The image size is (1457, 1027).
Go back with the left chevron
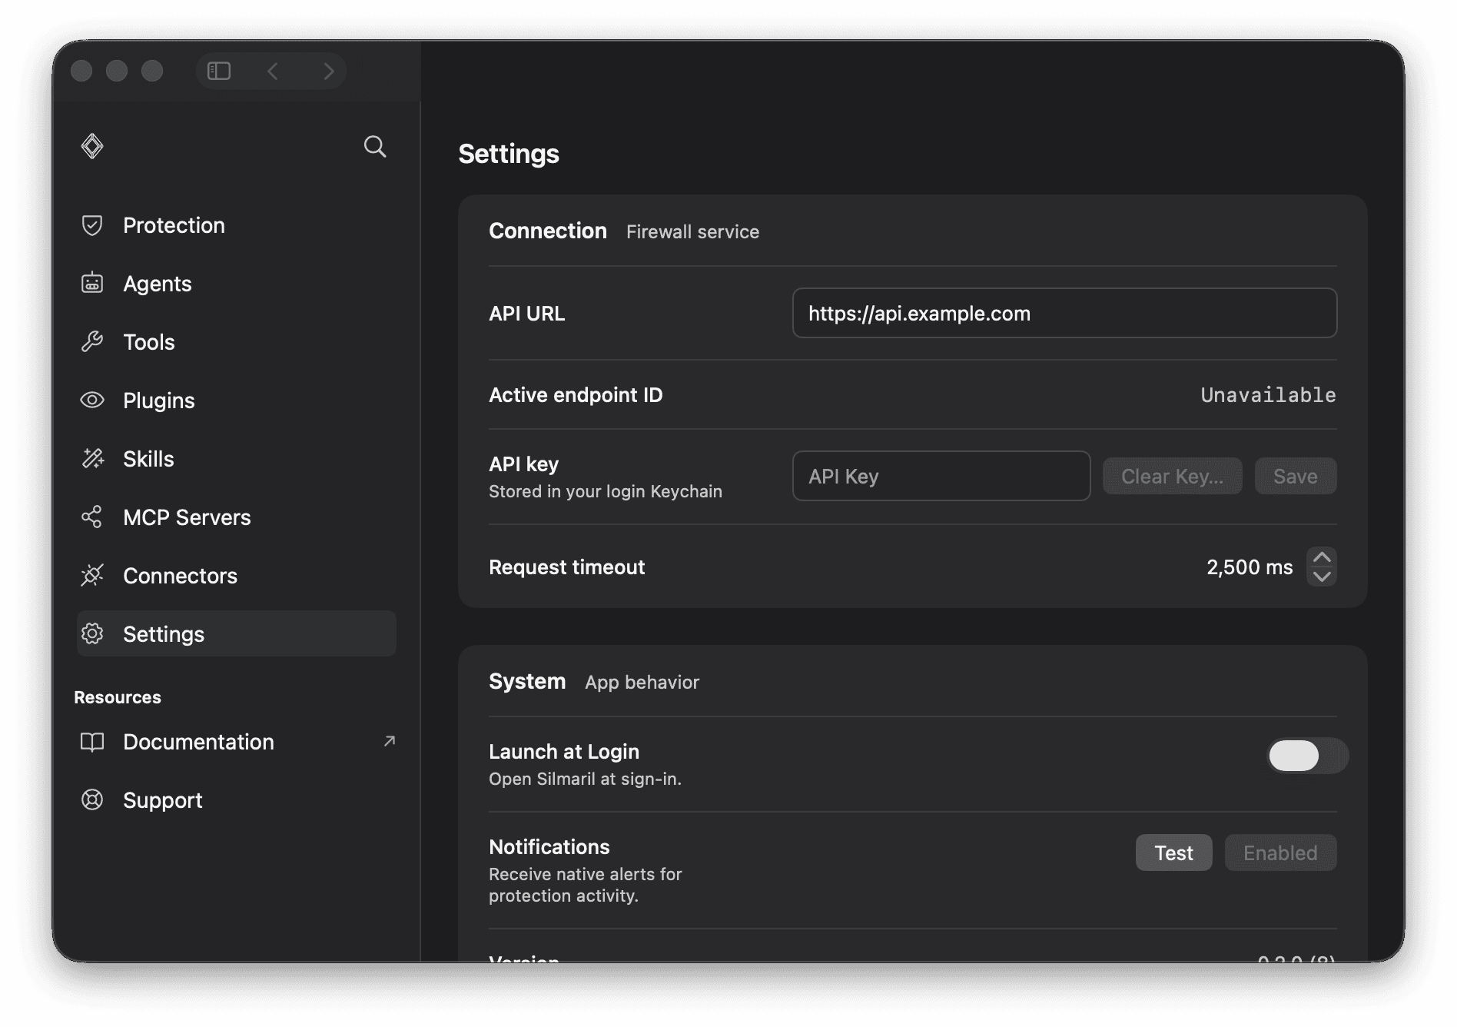tap(273, 71)
